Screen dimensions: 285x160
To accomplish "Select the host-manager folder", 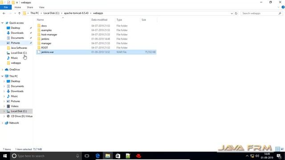I will click(49, 35).
